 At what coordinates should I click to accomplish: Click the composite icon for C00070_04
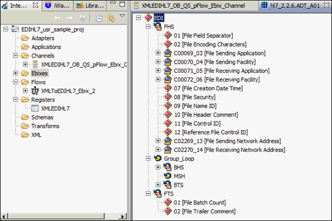coord(168,62)
